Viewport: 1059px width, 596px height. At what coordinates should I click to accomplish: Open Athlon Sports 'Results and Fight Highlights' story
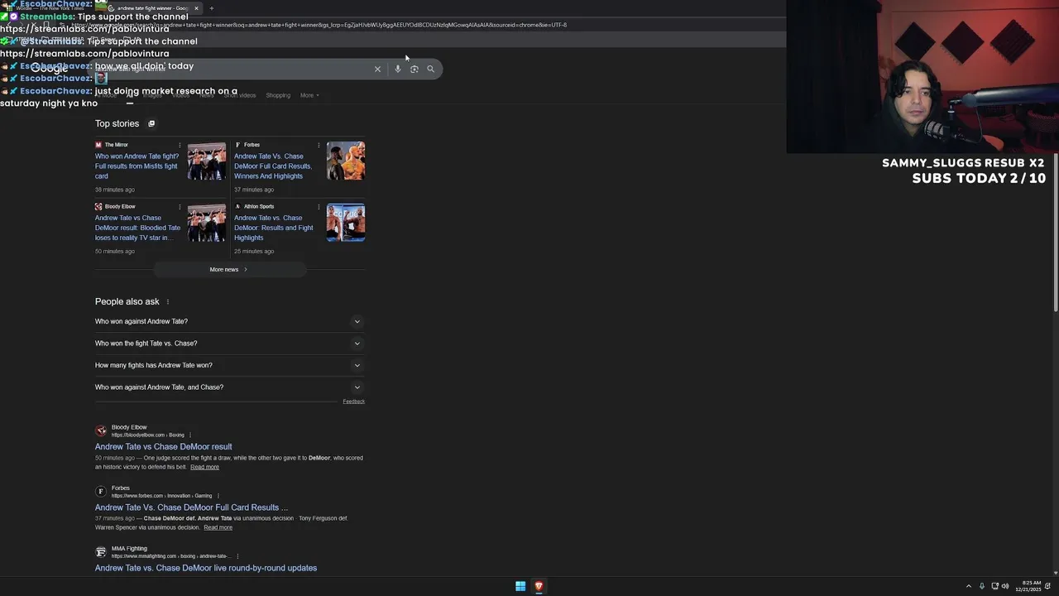274,228
